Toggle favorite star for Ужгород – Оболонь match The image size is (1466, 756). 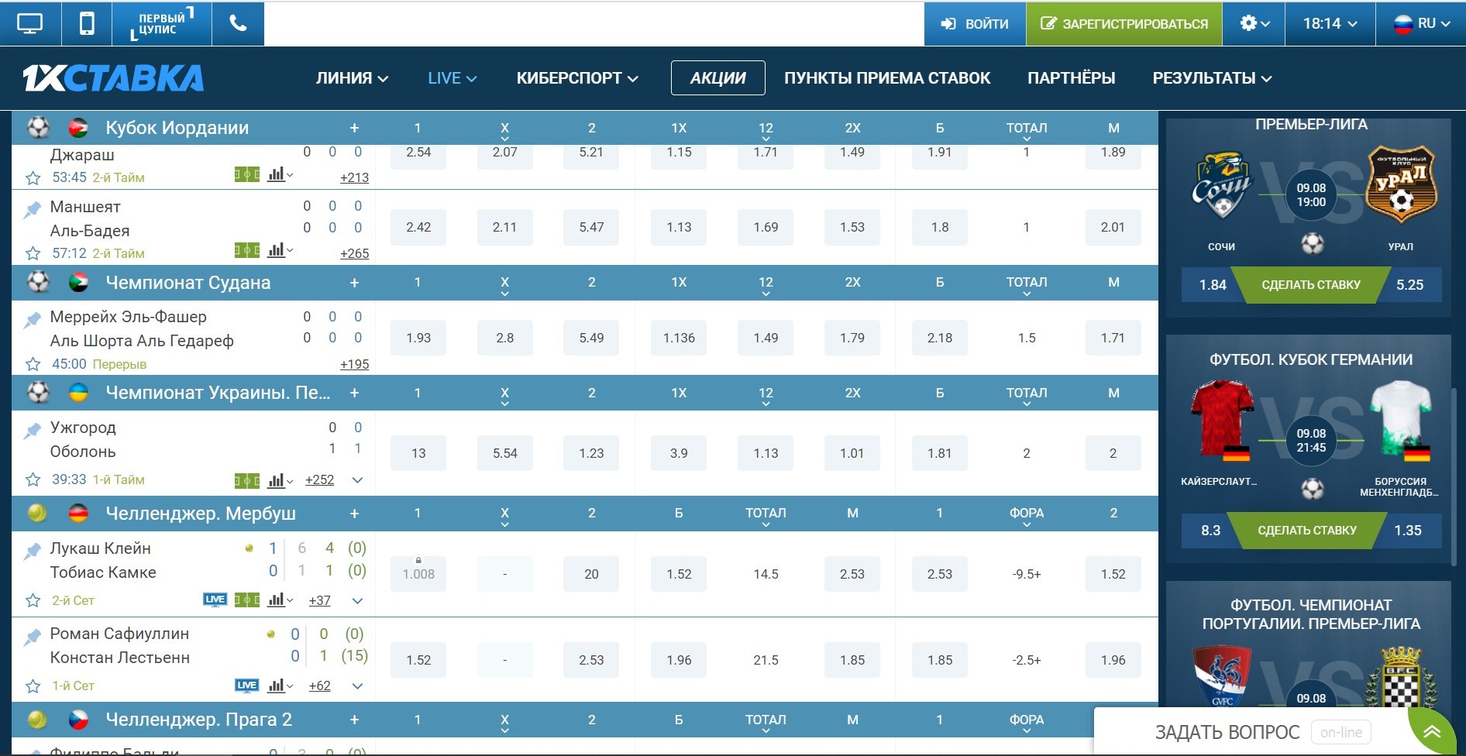[33, 480]
